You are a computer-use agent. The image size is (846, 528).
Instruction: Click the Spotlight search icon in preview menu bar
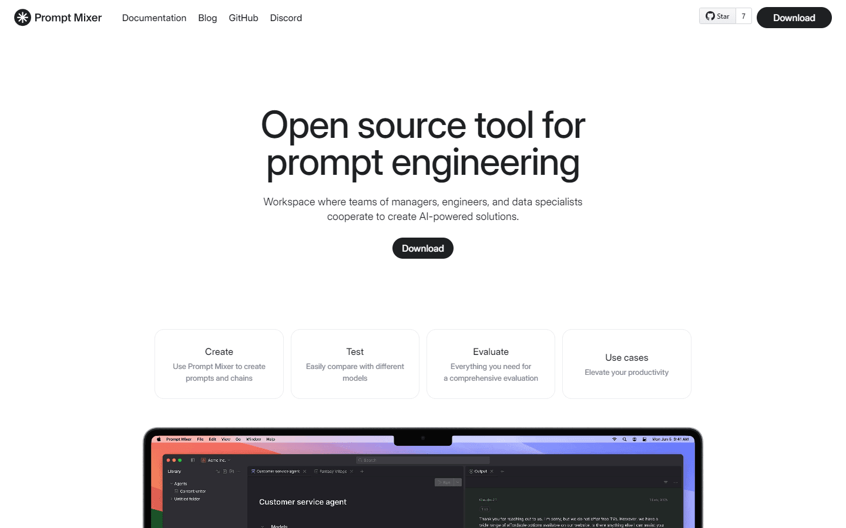(625, 439)
